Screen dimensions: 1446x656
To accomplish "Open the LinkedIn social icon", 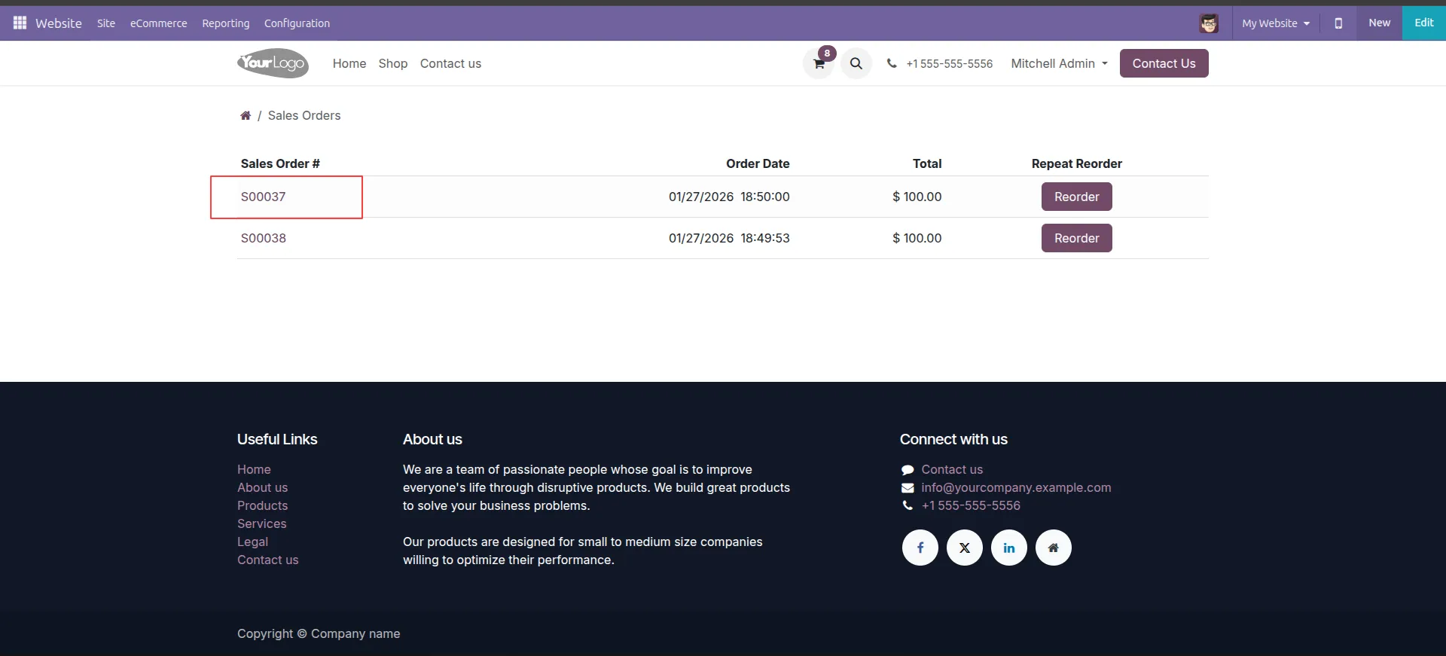I will coord(1008,548).
